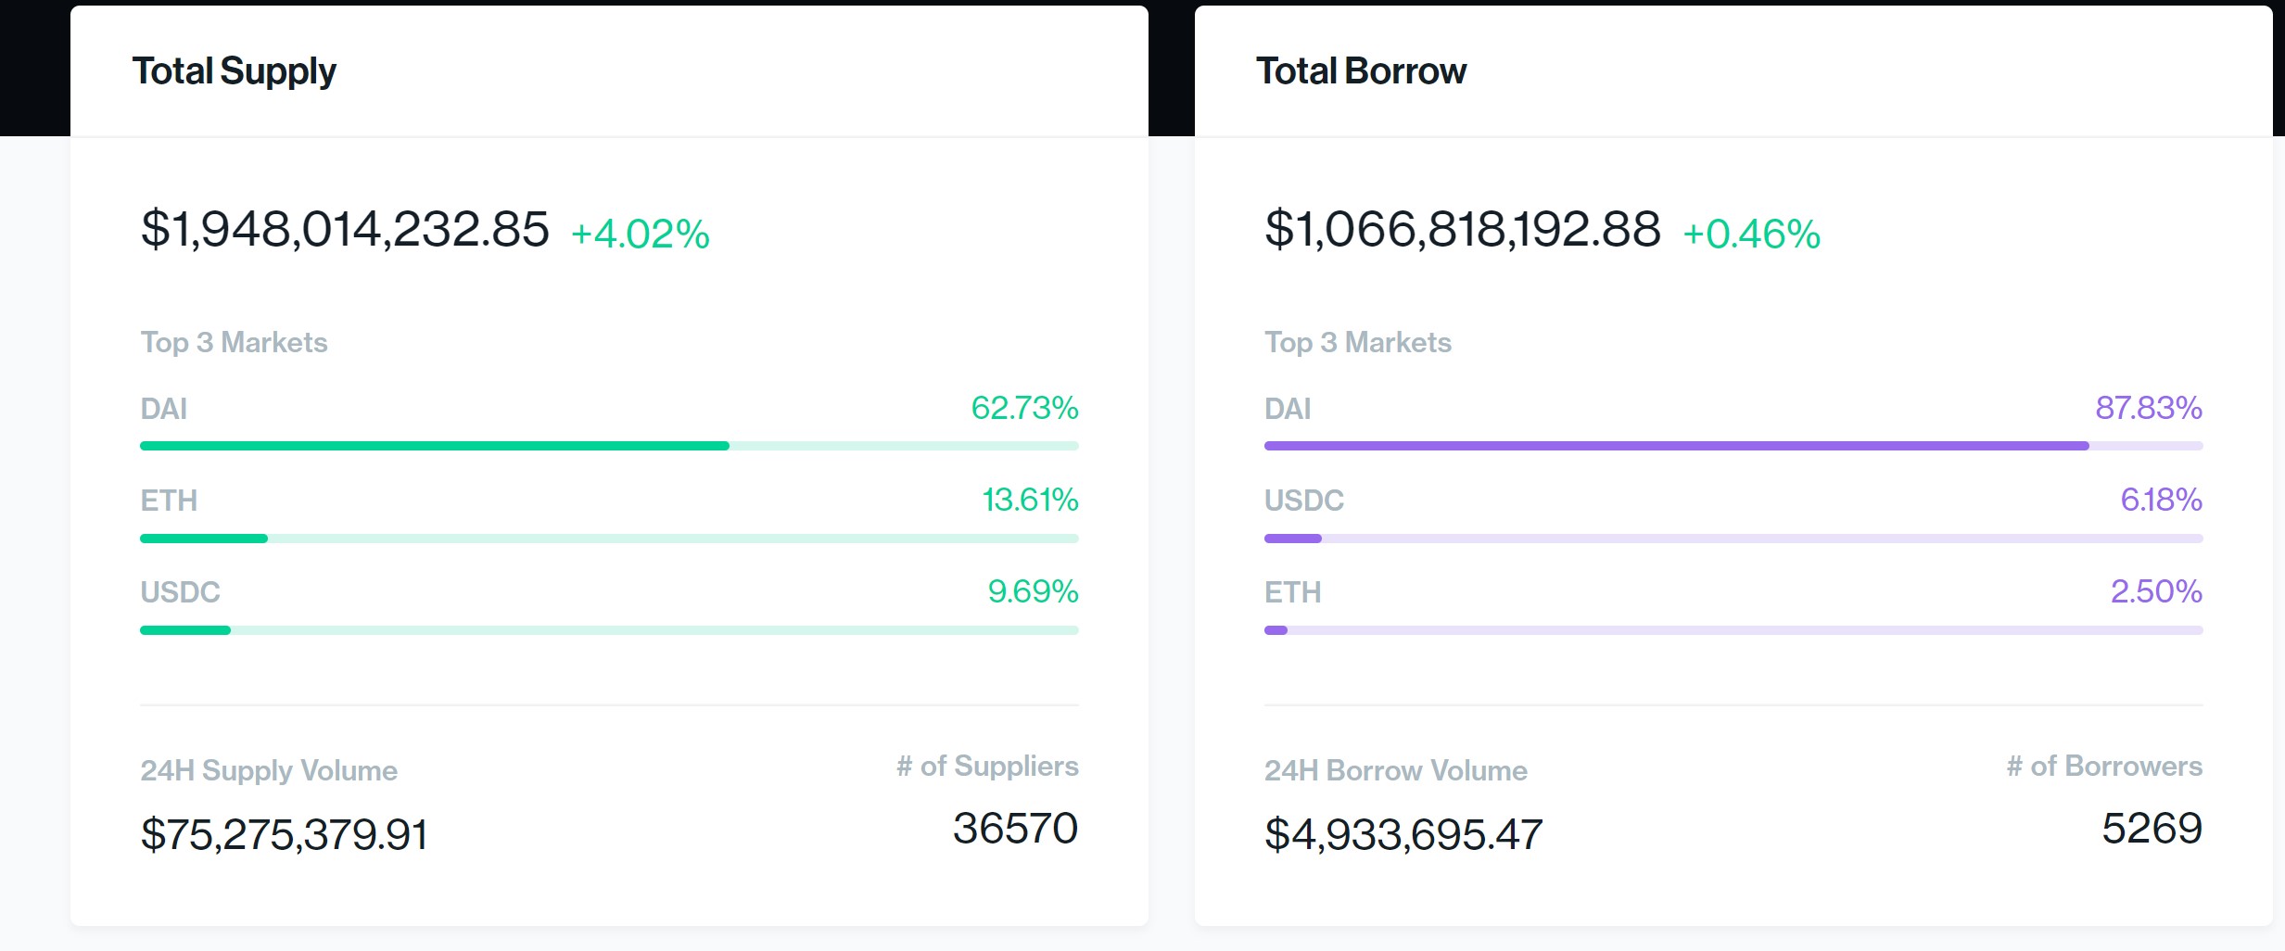The width and height of the screenshot is (2285, 951).
Task: Click the DAI supply progress bar
Action: click(x=609, y=446)
